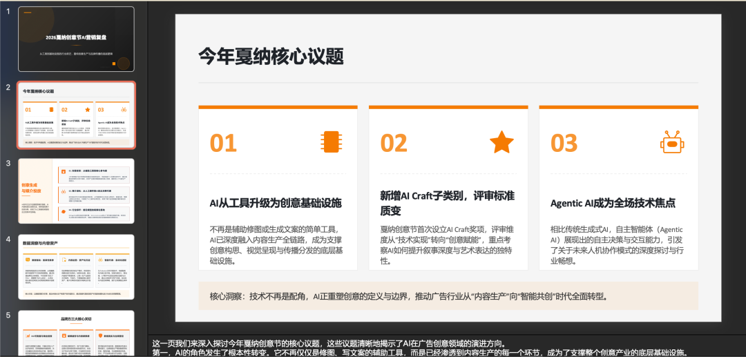Click card 03 body text starting 相比传统生成式AI

point(617,245)
